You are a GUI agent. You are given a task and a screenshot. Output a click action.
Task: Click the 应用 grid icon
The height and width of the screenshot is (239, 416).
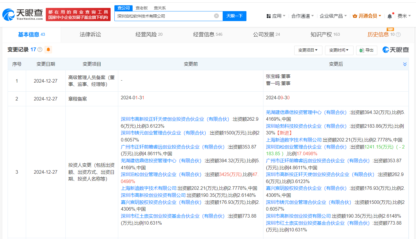pos(268,16)
